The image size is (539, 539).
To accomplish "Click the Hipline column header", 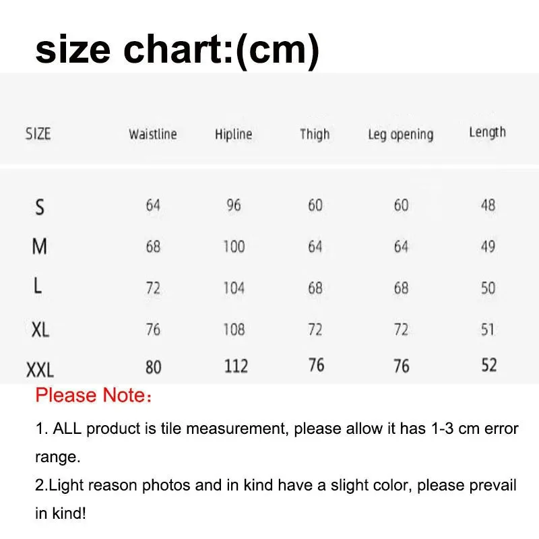I will click(x=233, y=134).
